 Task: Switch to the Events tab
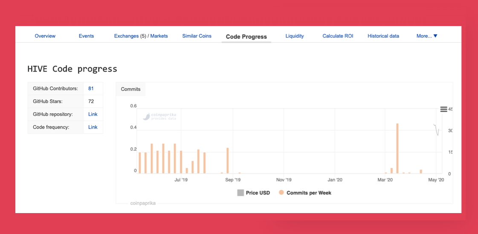point(86,36)
